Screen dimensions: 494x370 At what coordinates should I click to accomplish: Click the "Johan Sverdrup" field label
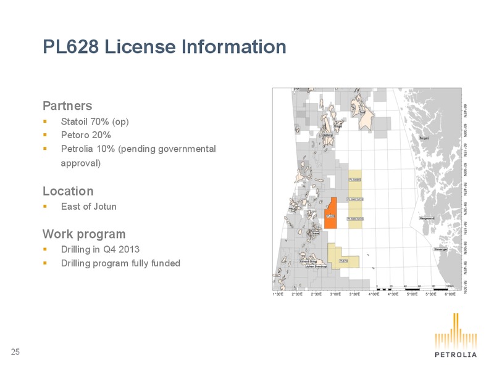[x=316, y=266]
